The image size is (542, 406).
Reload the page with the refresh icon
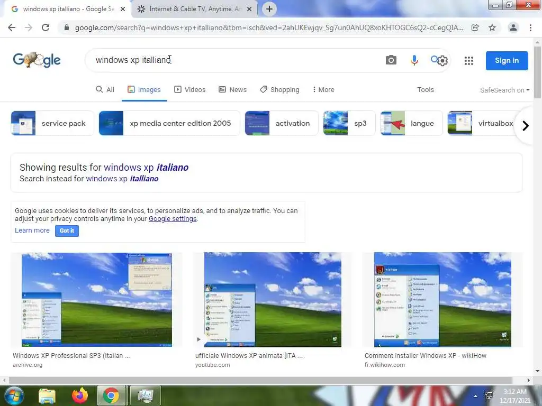(x=46, y=27)
